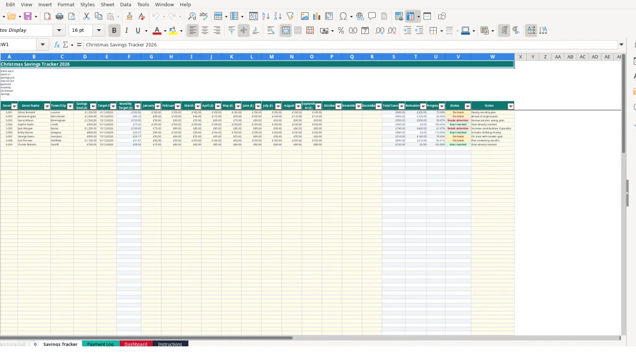Toggle right-to-left paragraph direction

516,31
